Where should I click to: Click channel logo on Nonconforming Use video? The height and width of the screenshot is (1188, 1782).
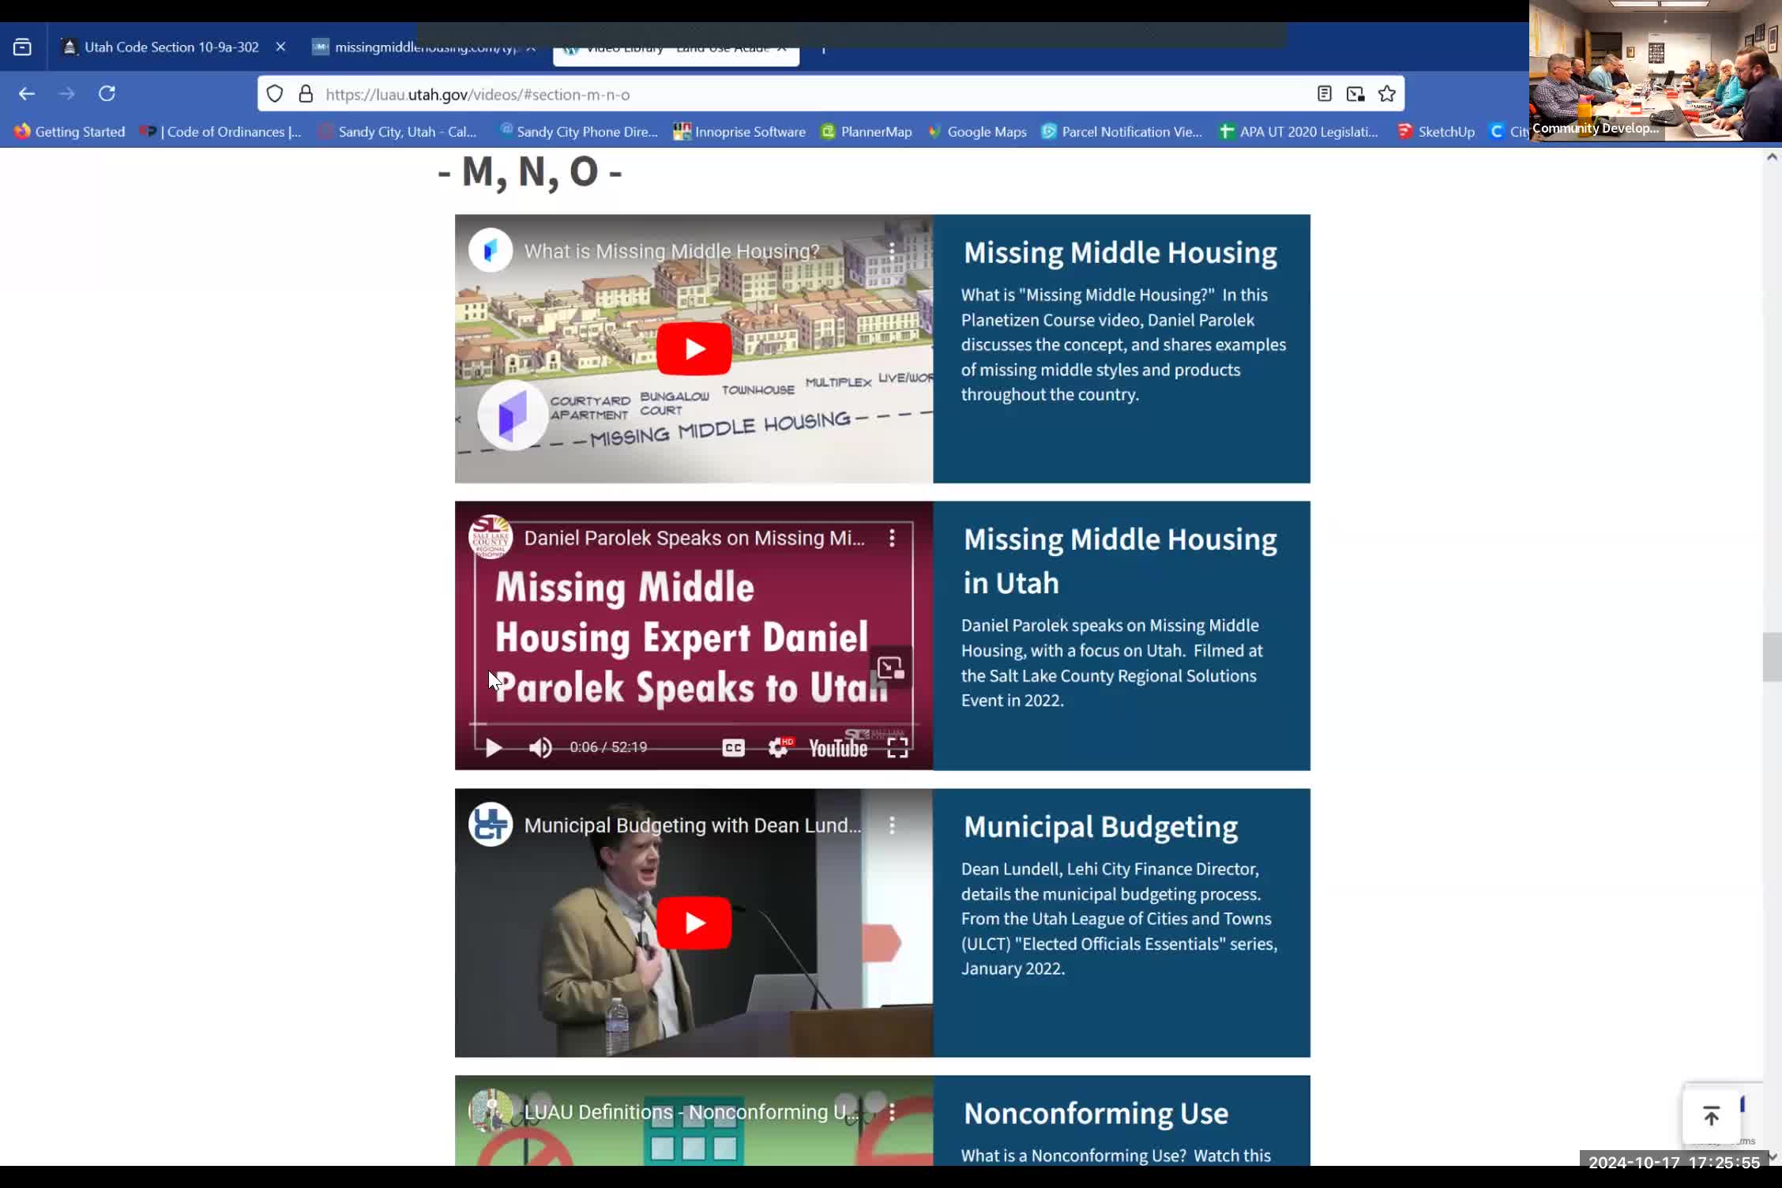pyautogui.click(x=491, y=1111)
